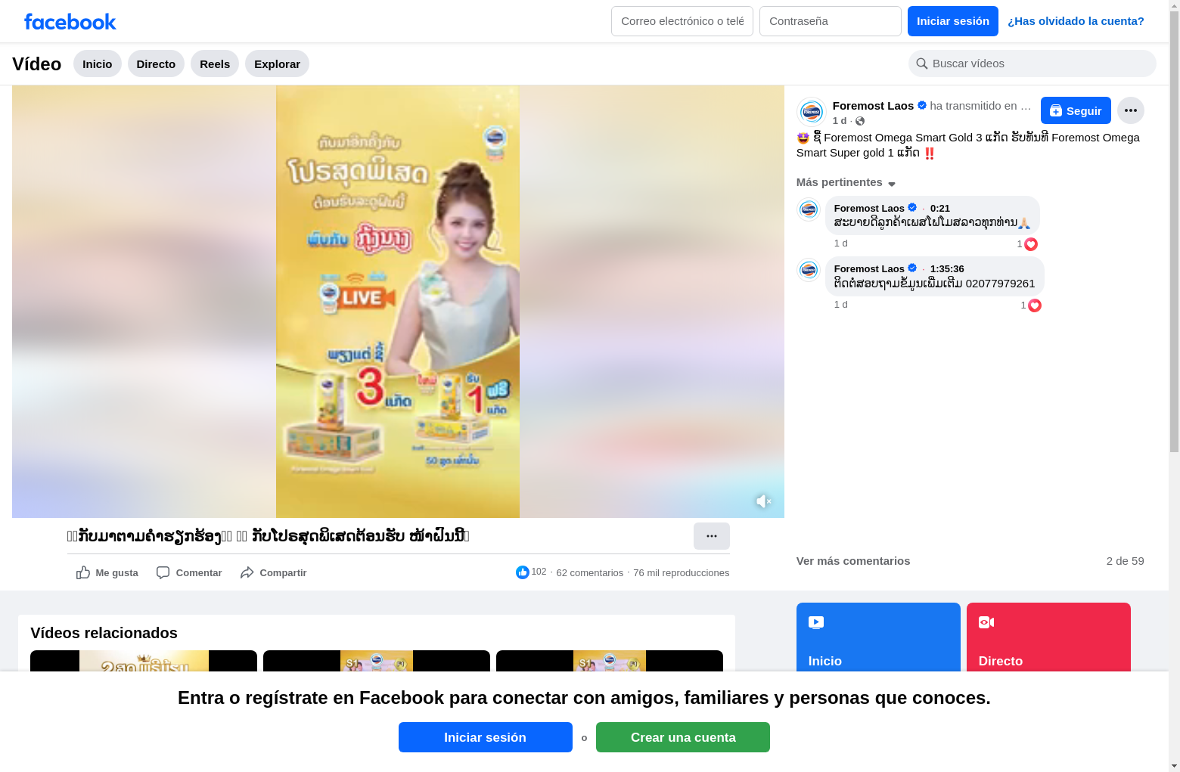Expand the Más pertinentes comment sort dropdown

[x=846, y=182]
